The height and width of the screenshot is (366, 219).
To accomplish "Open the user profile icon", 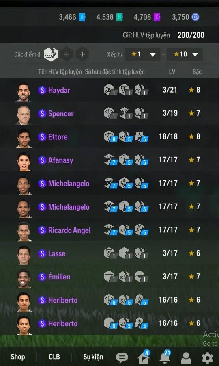I will [186, 358].
